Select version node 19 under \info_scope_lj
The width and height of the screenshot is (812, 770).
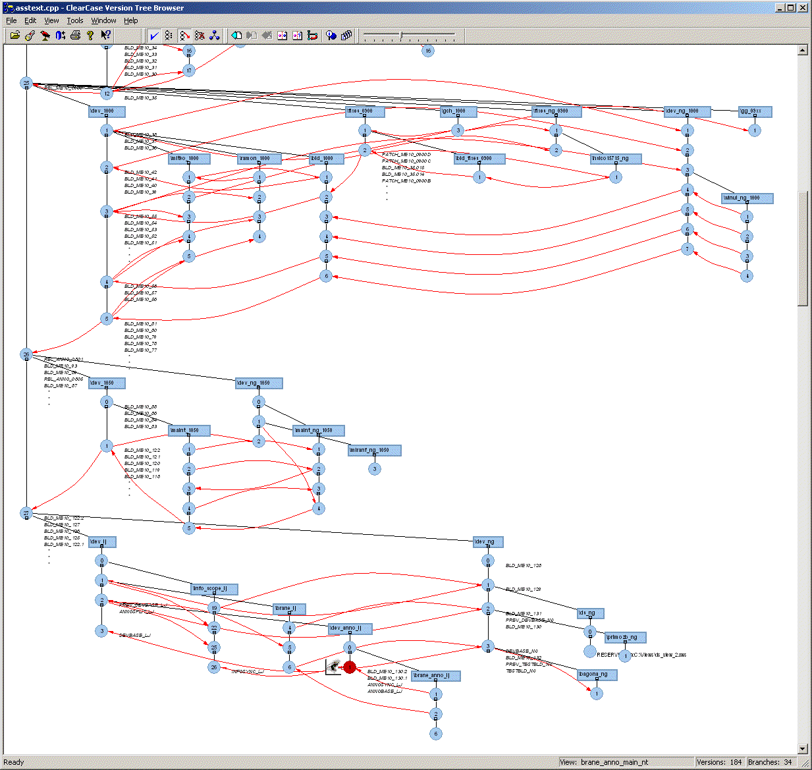pos(213,608)
